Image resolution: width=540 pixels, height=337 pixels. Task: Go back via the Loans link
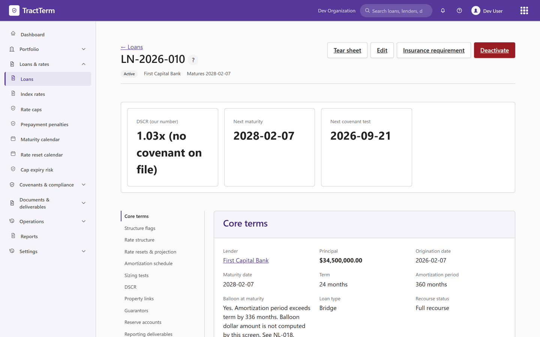point(132,47)
